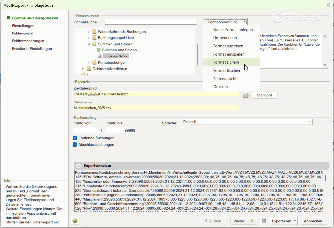Click the Buchungsstapel-Liste folder icon
This screenshot has height=228, width=334.
pyautogui.click(x=94, y=38)
